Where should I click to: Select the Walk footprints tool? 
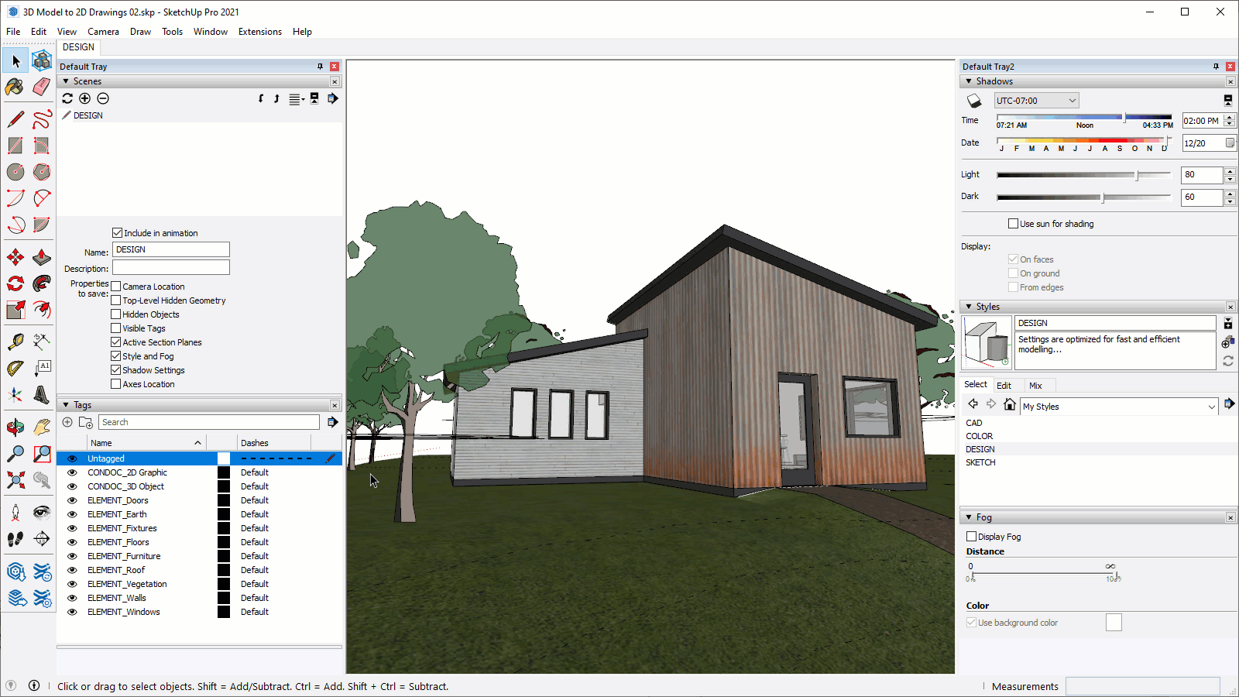(x=15, y=538)
